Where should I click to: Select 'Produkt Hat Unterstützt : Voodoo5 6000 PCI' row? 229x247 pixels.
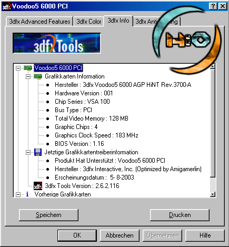pyautogui.click(x=110, y=161)
